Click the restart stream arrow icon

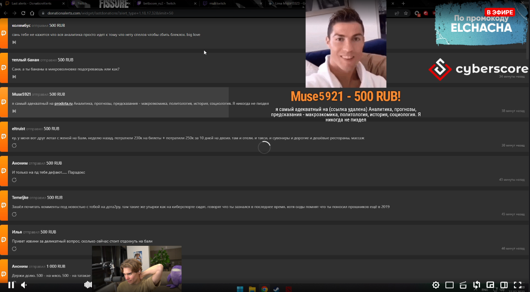[x=477, y=285]
